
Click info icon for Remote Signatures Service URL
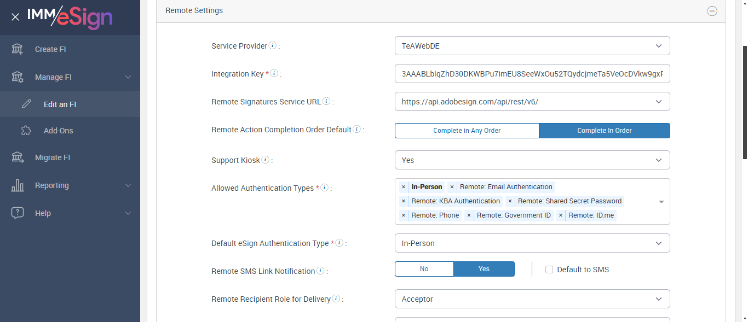point(326,102)
